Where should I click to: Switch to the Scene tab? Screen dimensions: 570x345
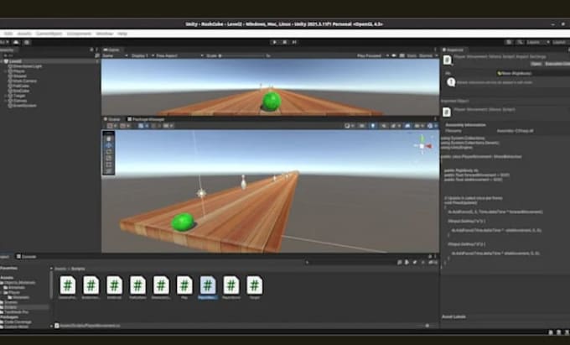pyautogui.click(x=112, y=119)
